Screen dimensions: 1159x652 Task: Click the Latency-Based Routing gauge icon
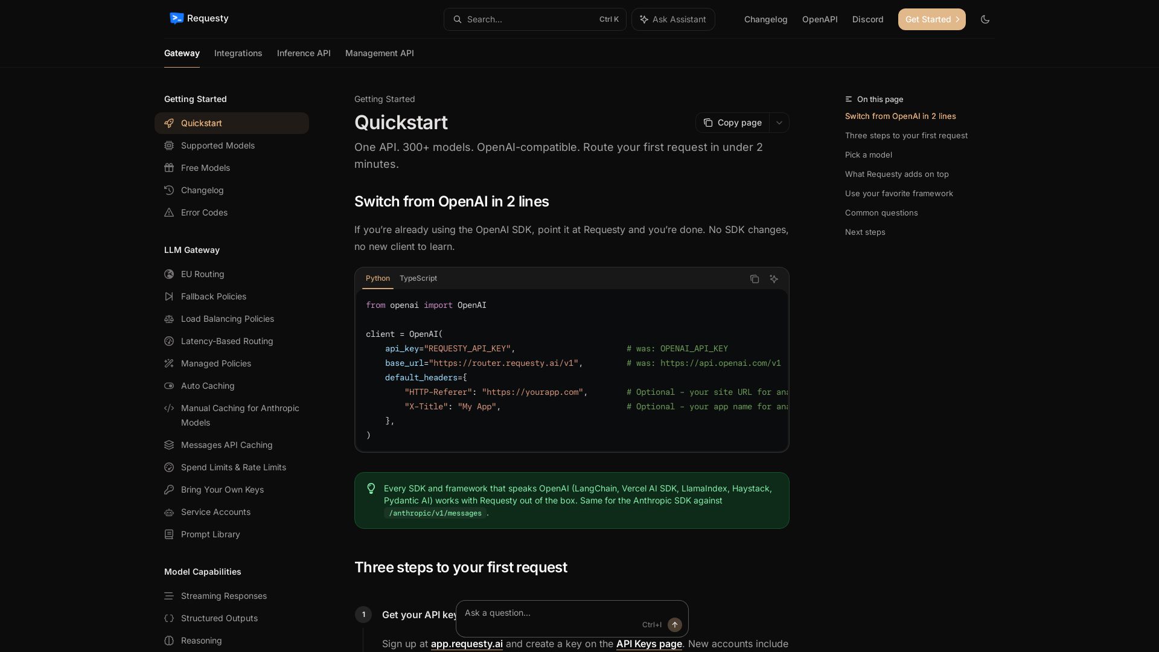(169, 341)
